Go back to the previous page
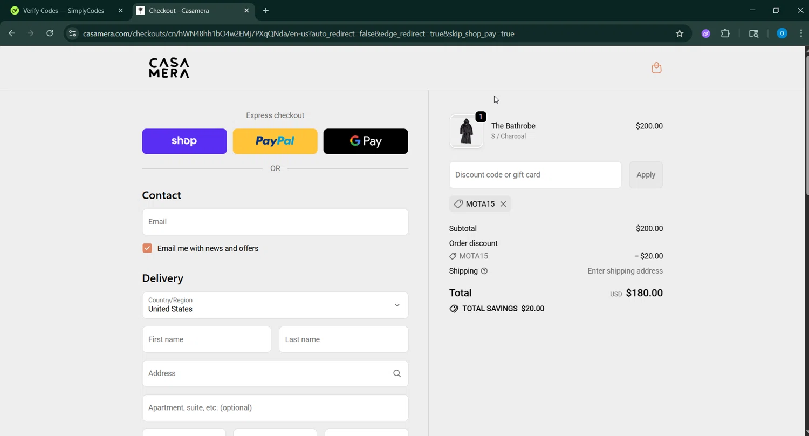The height and width of the screenshot is (436, 809). coord(12,33)
